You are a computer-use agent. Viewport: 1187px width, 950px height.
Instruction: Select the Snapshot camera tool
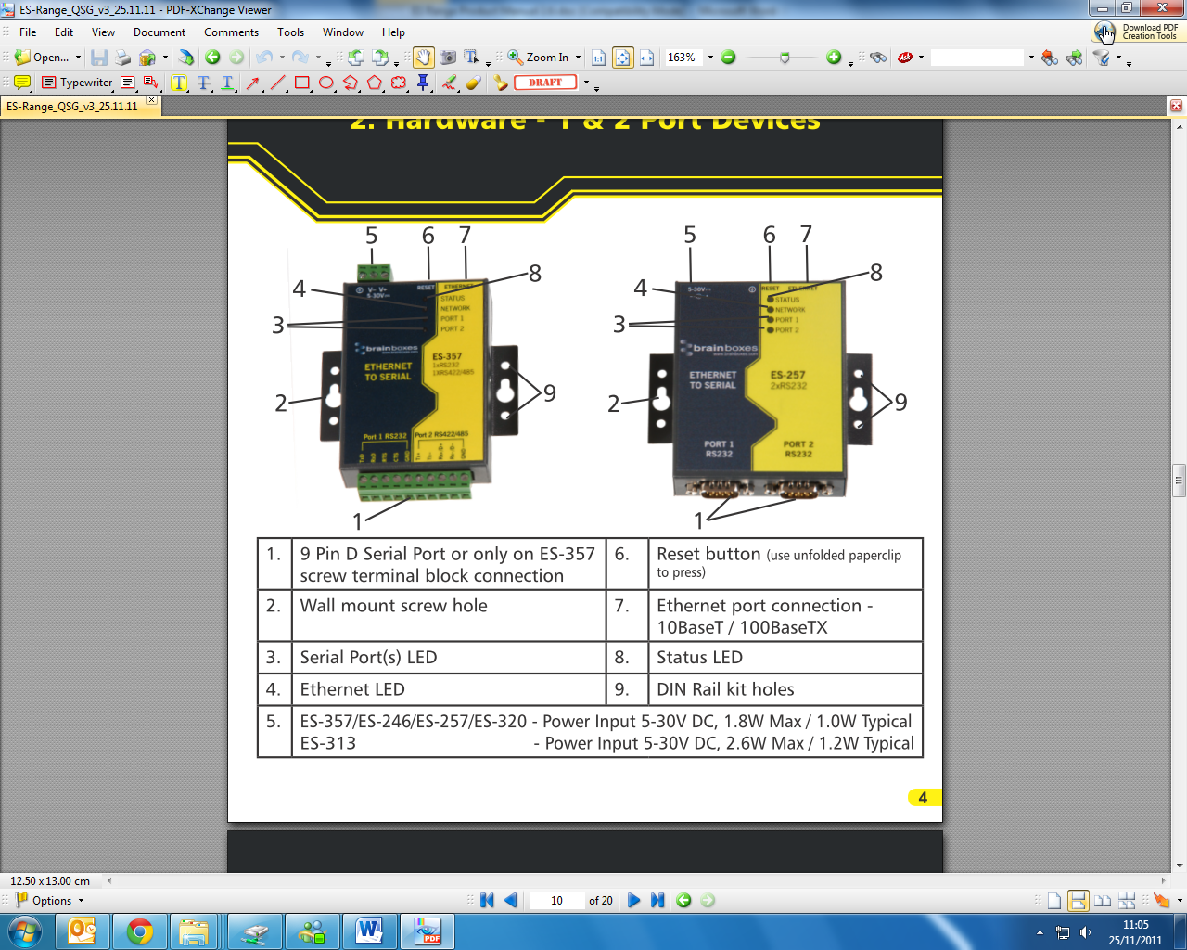point(448,57)
